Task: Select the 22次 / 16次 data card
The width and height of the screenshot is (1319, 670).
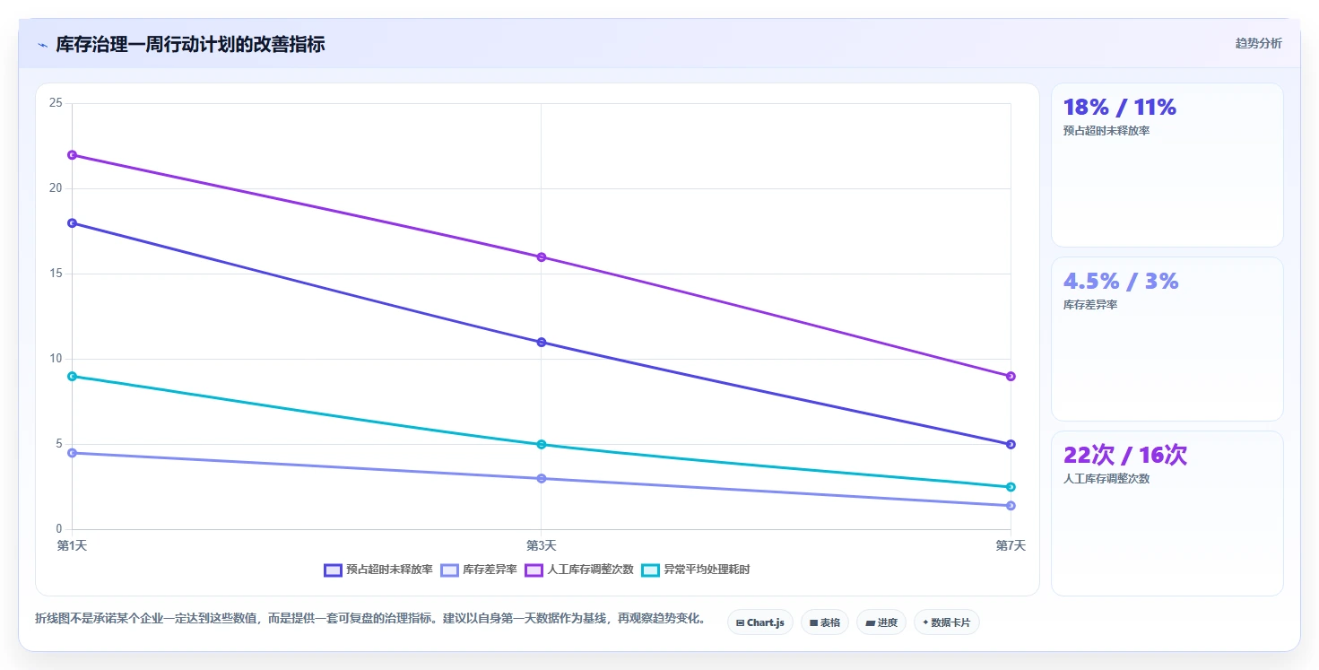Action: click(1167, 513)
